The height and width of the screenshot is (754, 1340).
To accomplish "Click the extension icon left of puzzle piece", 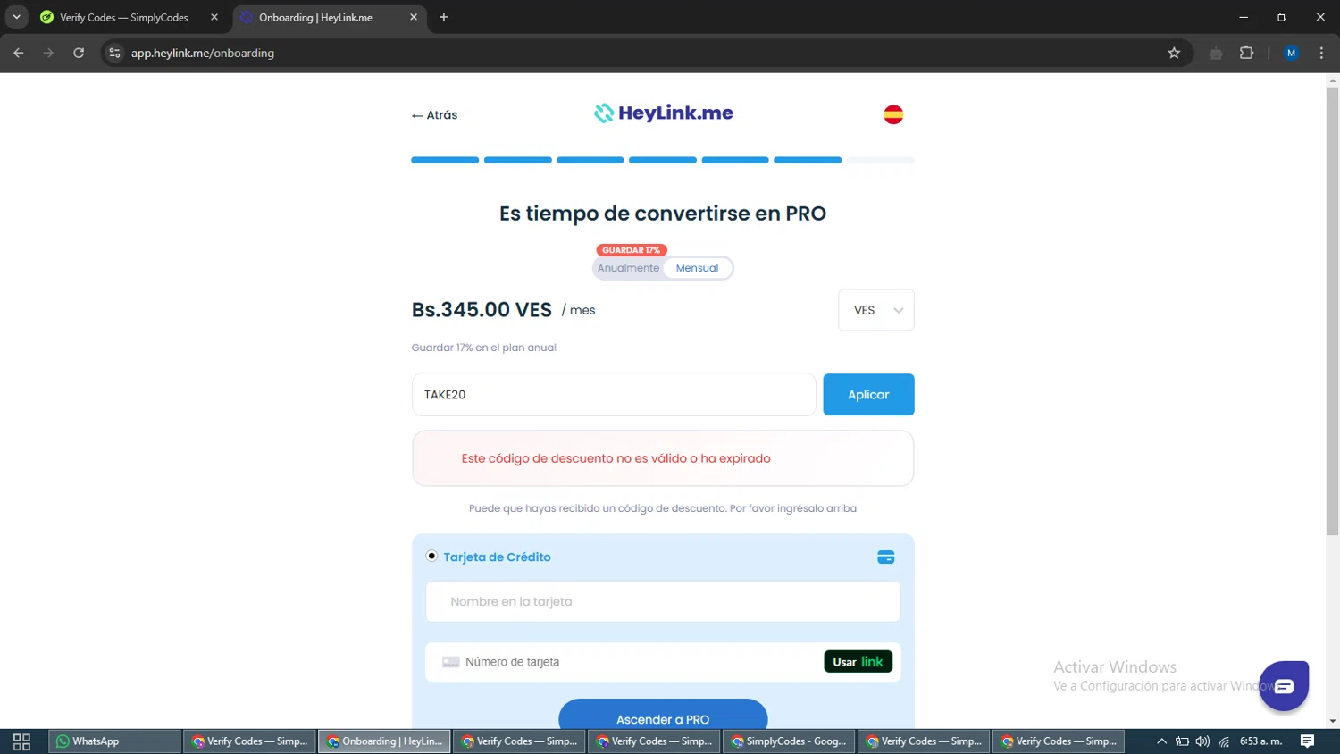I will [x=1216, y=54].
